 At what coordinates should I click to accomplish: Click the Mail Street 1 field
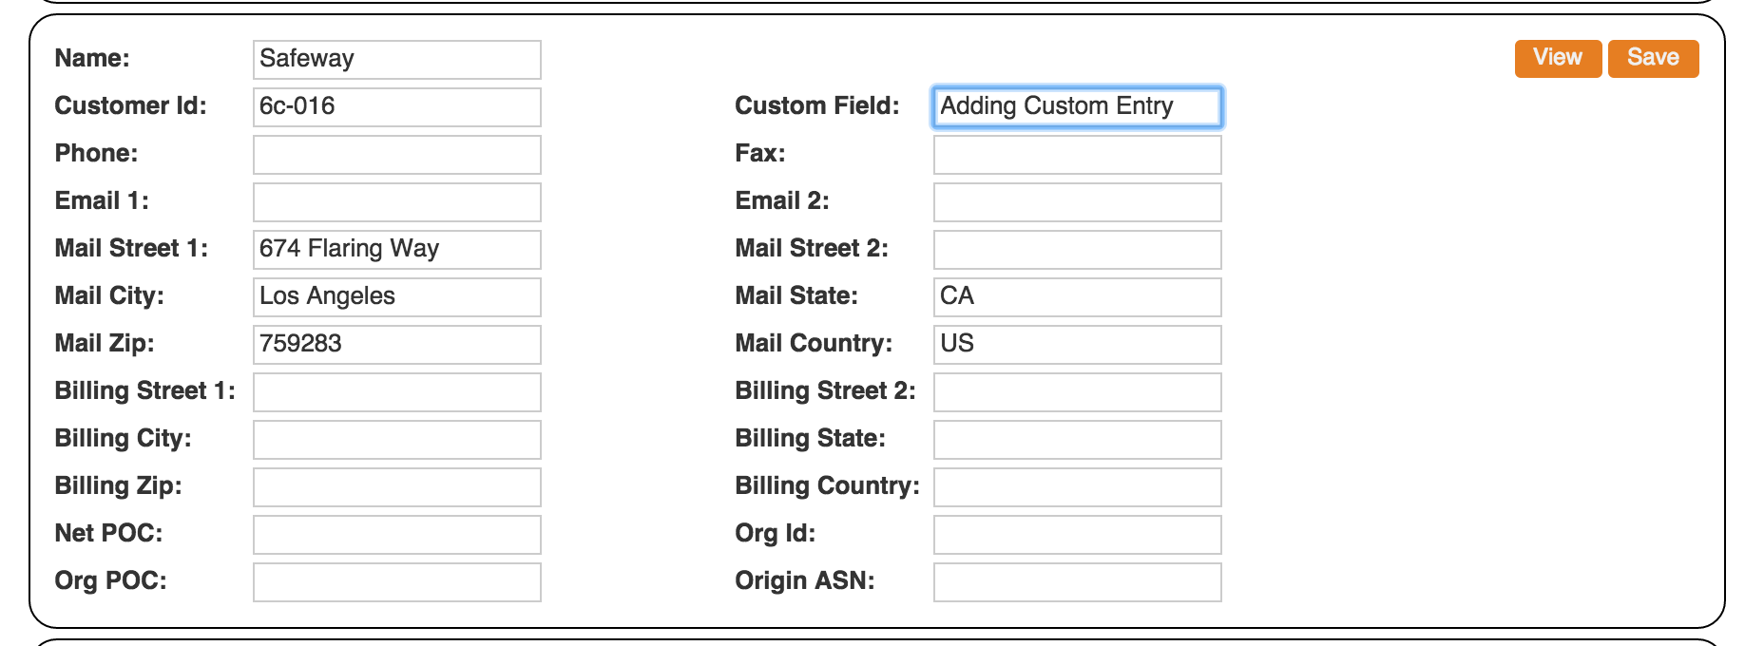coord(396,249)
